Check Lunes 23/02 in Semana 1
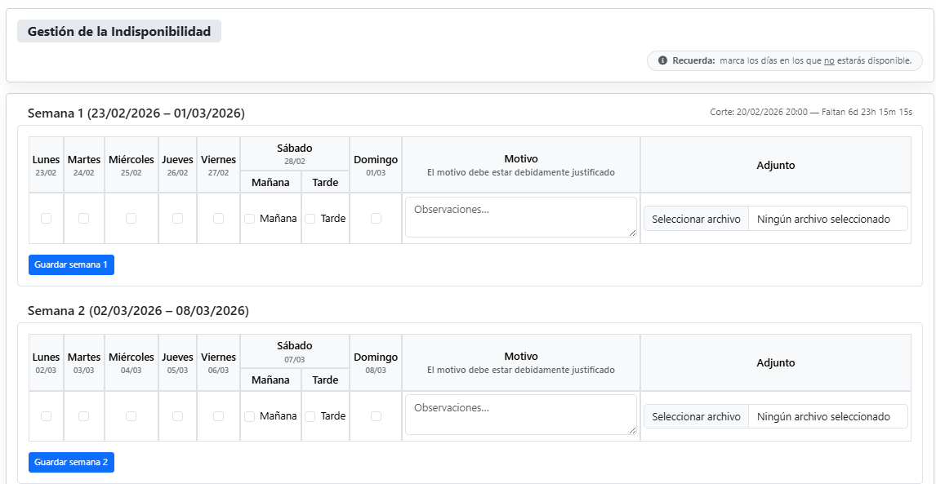This screenshot has width=936, height=484. pos(46,218)
